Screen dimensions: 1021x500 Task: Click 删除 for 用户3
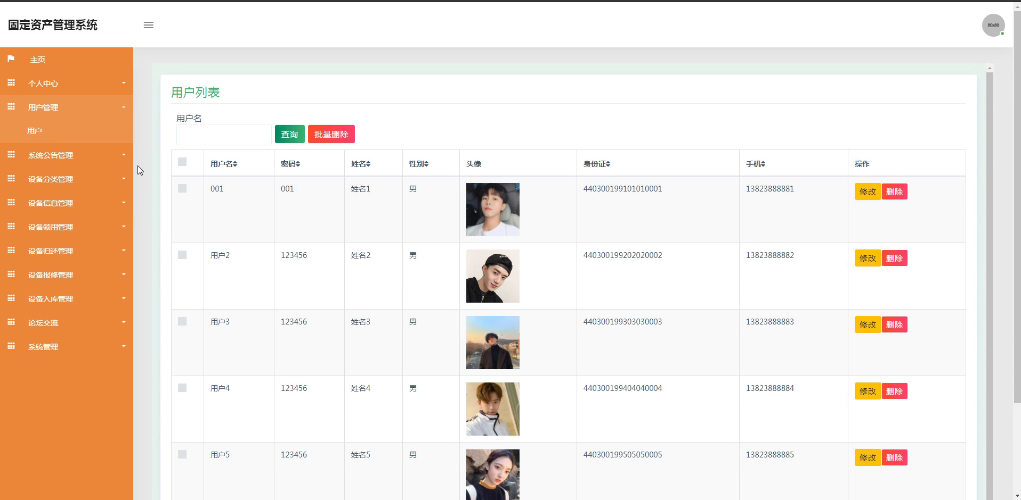point(895,324)
